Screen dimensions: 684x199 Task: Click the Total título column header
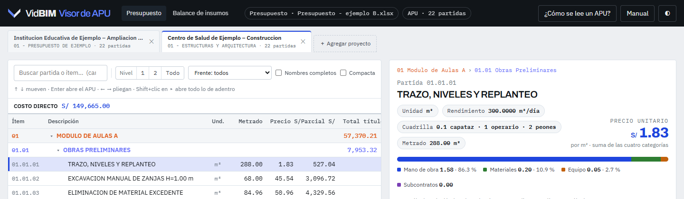pyautogui.click(x=362, y=121)
